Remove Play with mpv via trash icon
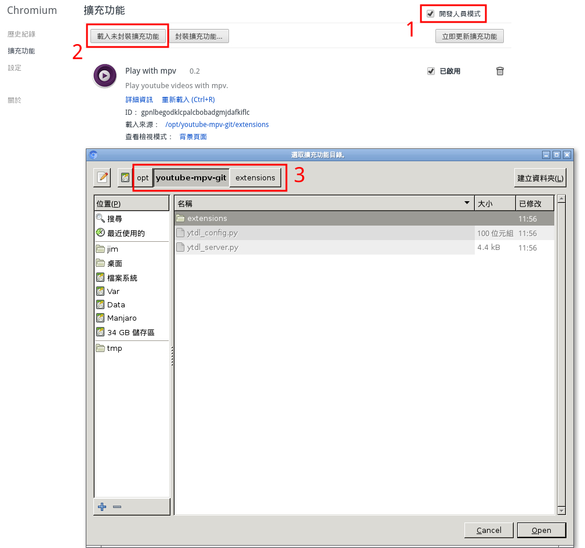 pyautogui.click(x=500, y=71)
